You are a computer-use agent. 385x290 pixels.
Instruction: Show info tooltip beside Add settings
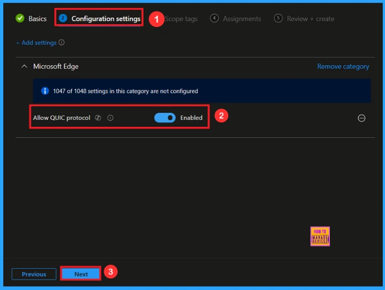[62, 42]
